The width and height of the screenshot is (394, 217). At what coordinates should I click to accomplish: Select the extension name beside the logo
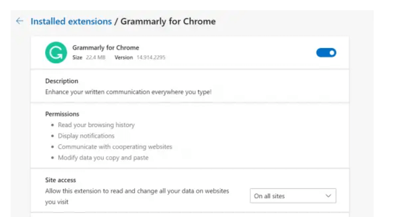pyautogui.click(x=105, y=48)
